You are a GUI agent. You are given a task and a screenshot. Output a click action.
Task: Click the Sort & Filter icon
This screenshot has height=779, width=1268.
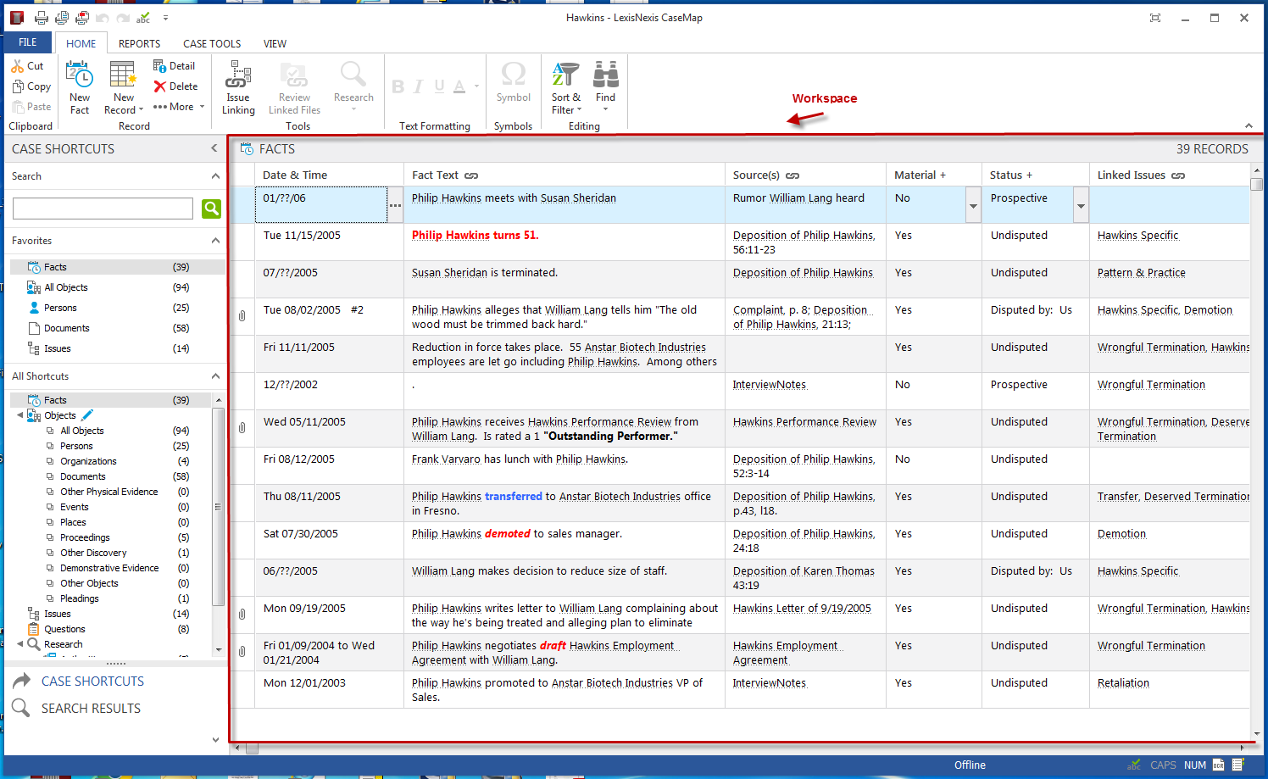[565, 75]
